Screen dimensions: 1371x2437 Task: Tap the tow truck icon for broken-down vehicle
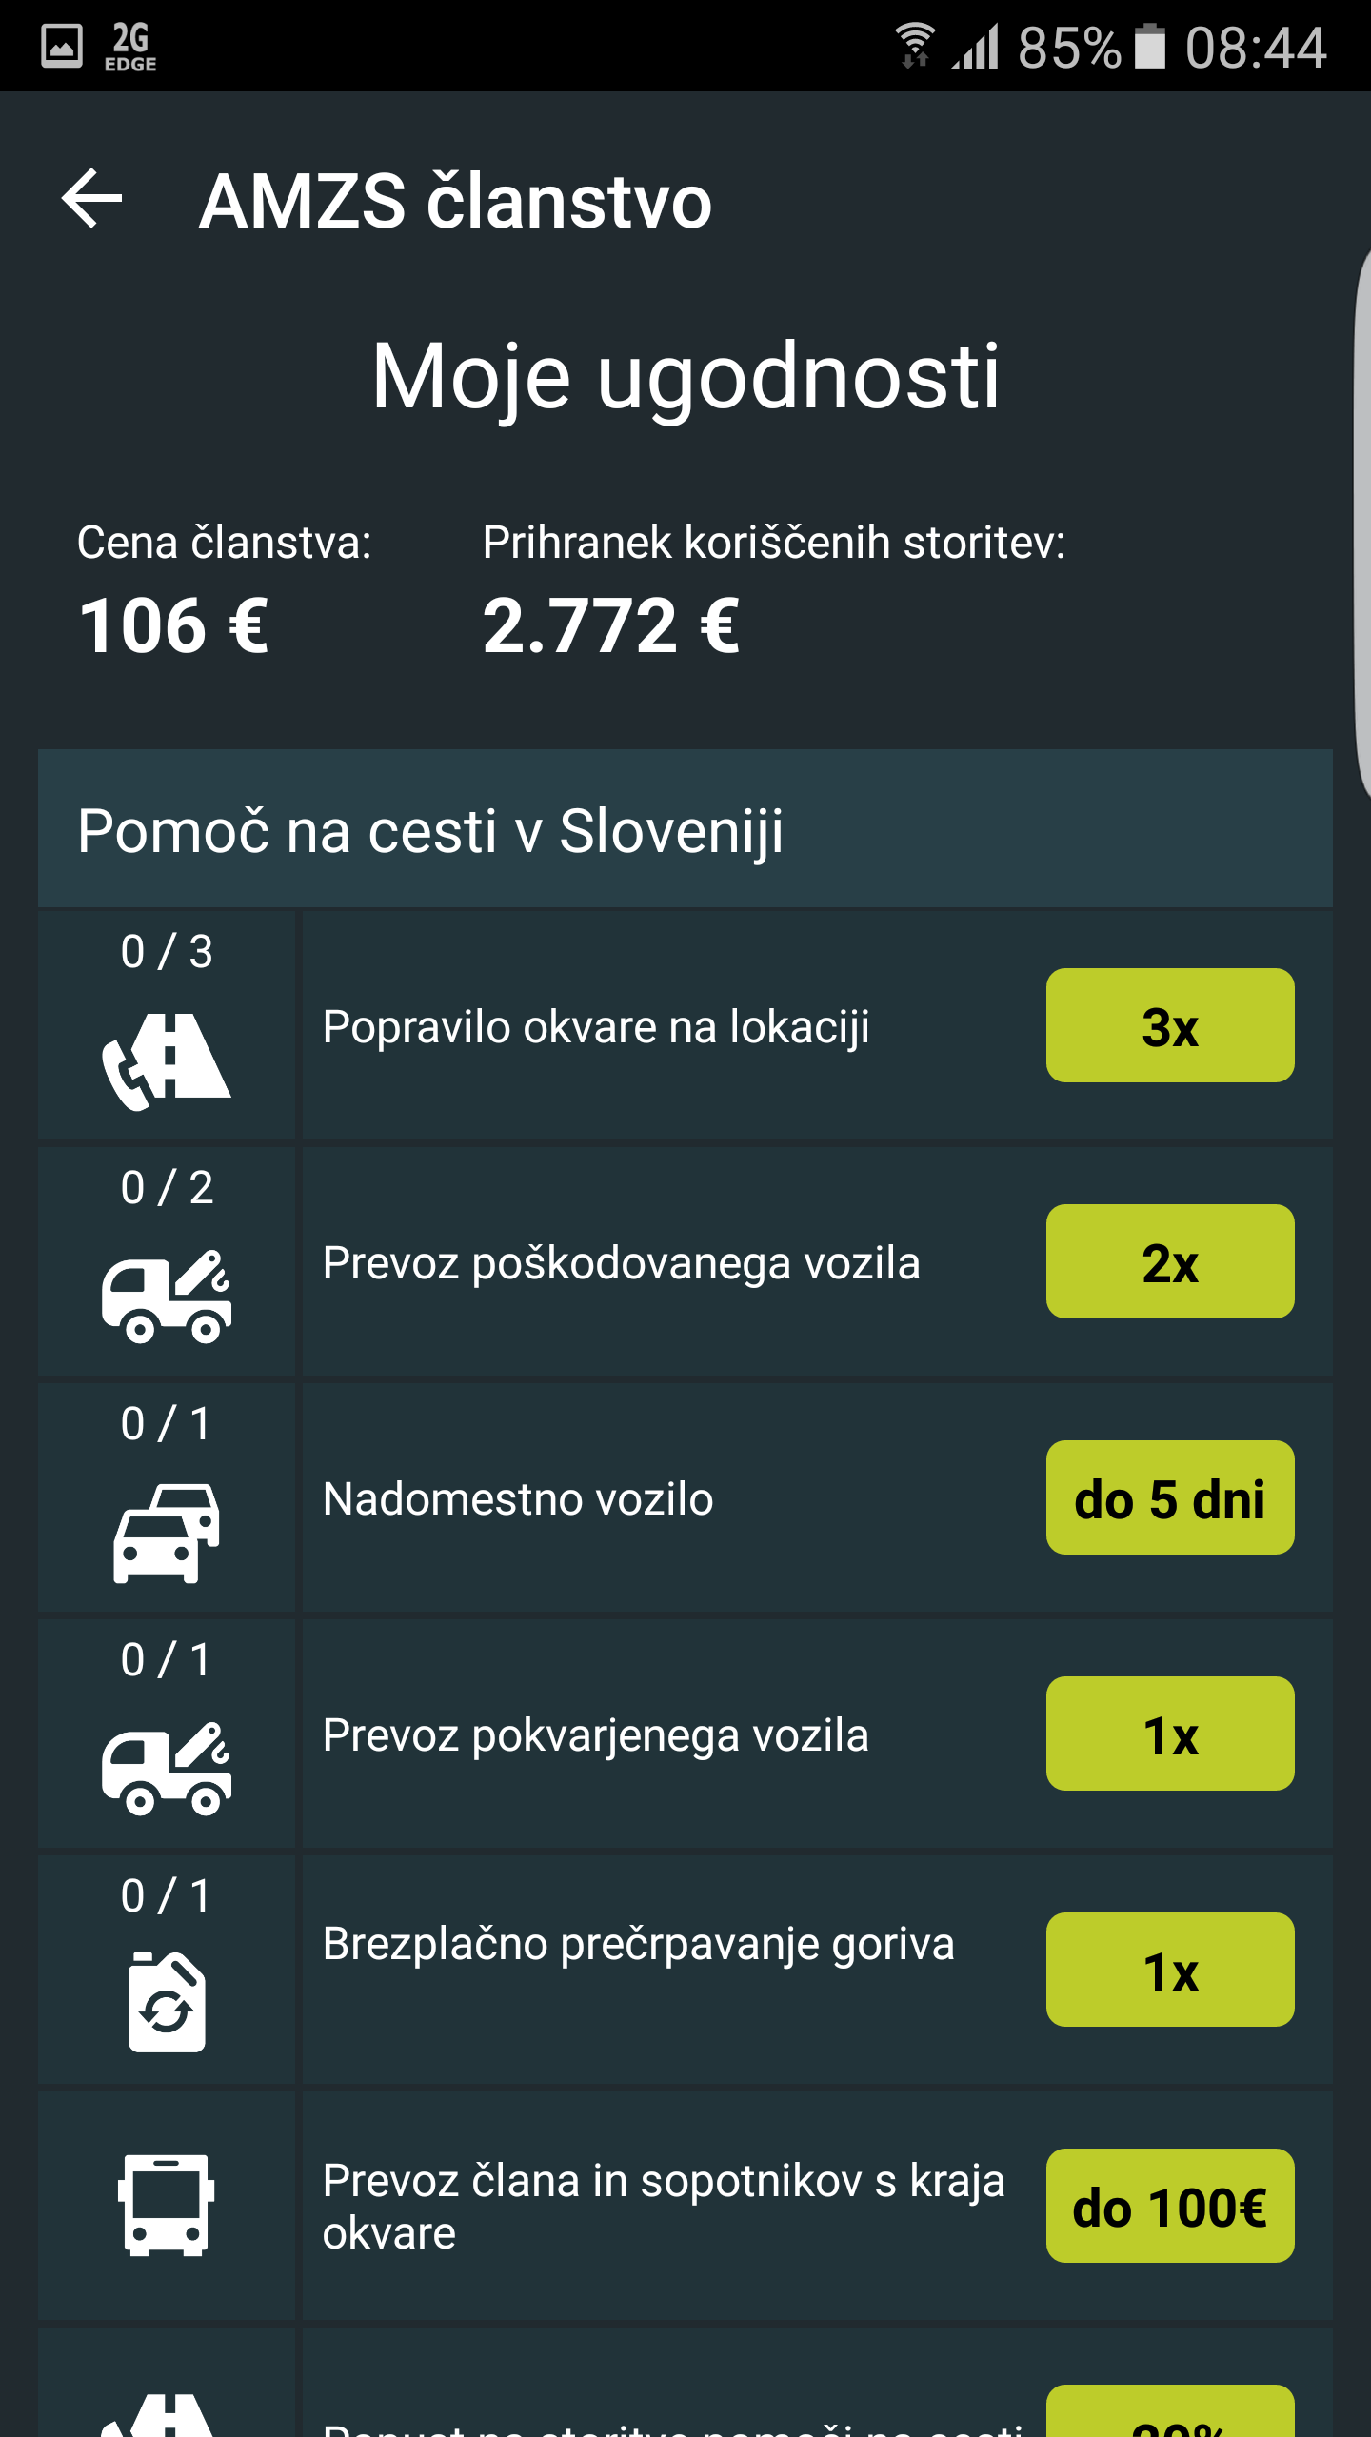click(x=166, y=1769)
